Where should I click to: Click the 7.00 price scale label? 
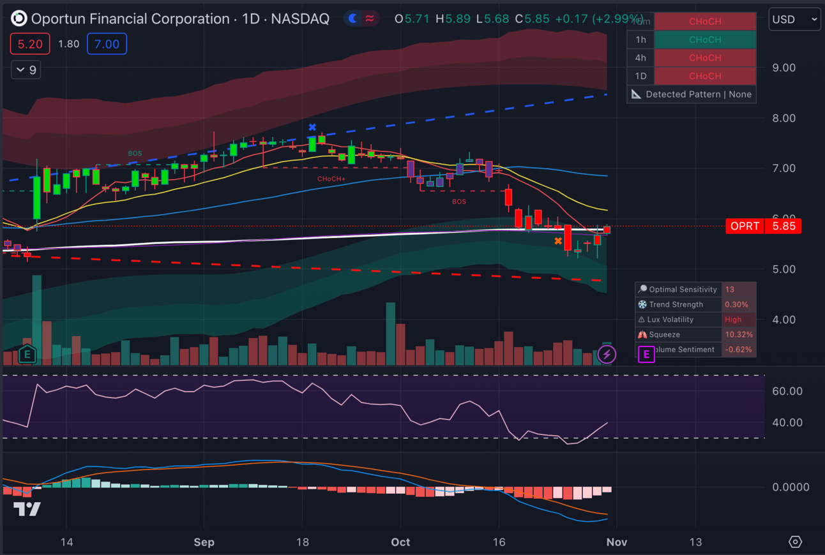click(783, 168)
